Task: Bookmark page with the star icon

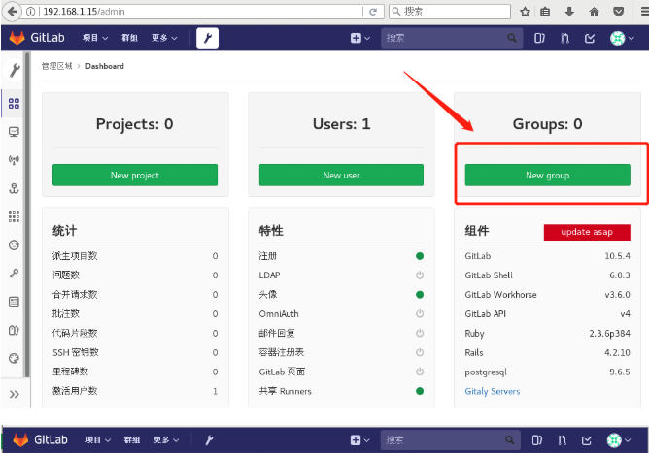Action: [525, 12]
